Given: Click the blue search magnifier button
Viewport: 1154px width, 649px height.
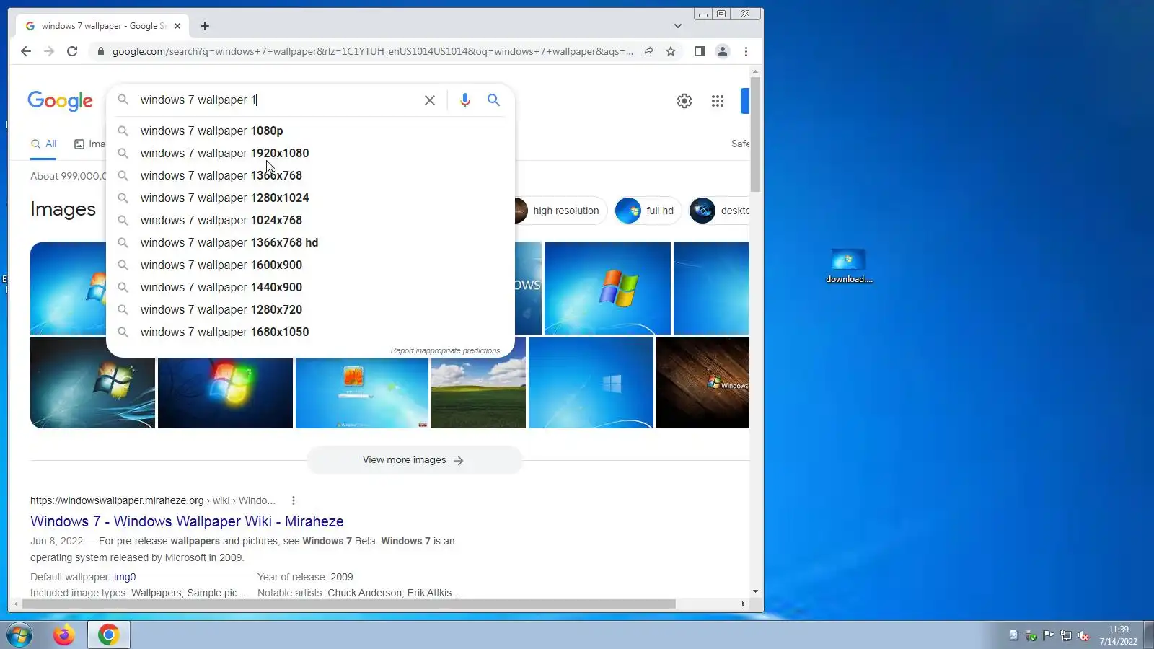Looking at the screenshot, I should pyautogui.click(x=493, y=100).
